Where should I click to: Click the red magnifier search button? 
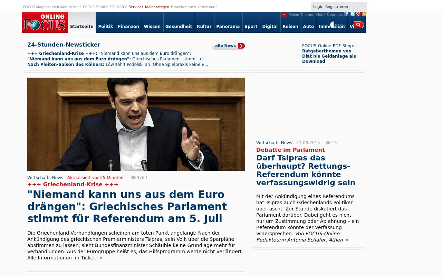click(x=359, y=25)
